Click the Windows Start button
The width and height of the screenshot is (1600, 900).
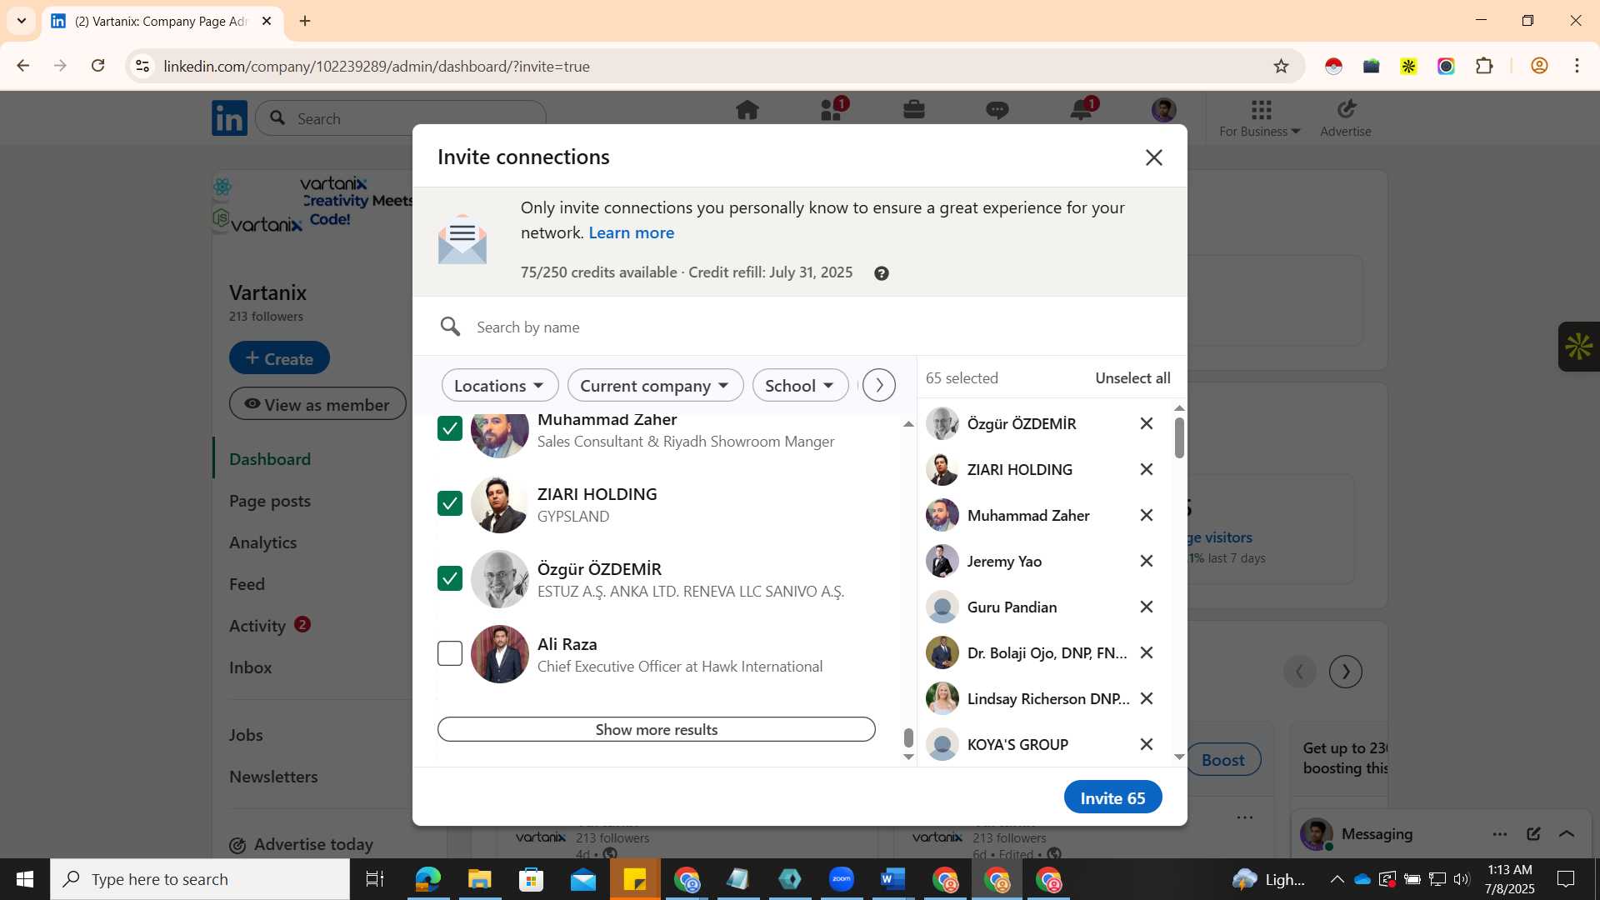pos(24,879)
